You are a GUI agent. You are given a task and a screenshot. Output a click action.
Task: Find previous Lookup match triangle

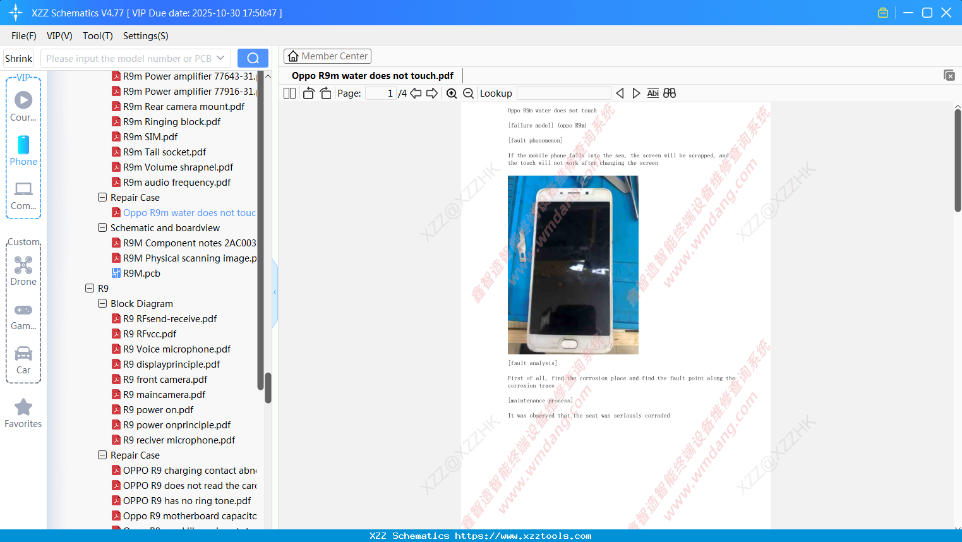[620, 93]
